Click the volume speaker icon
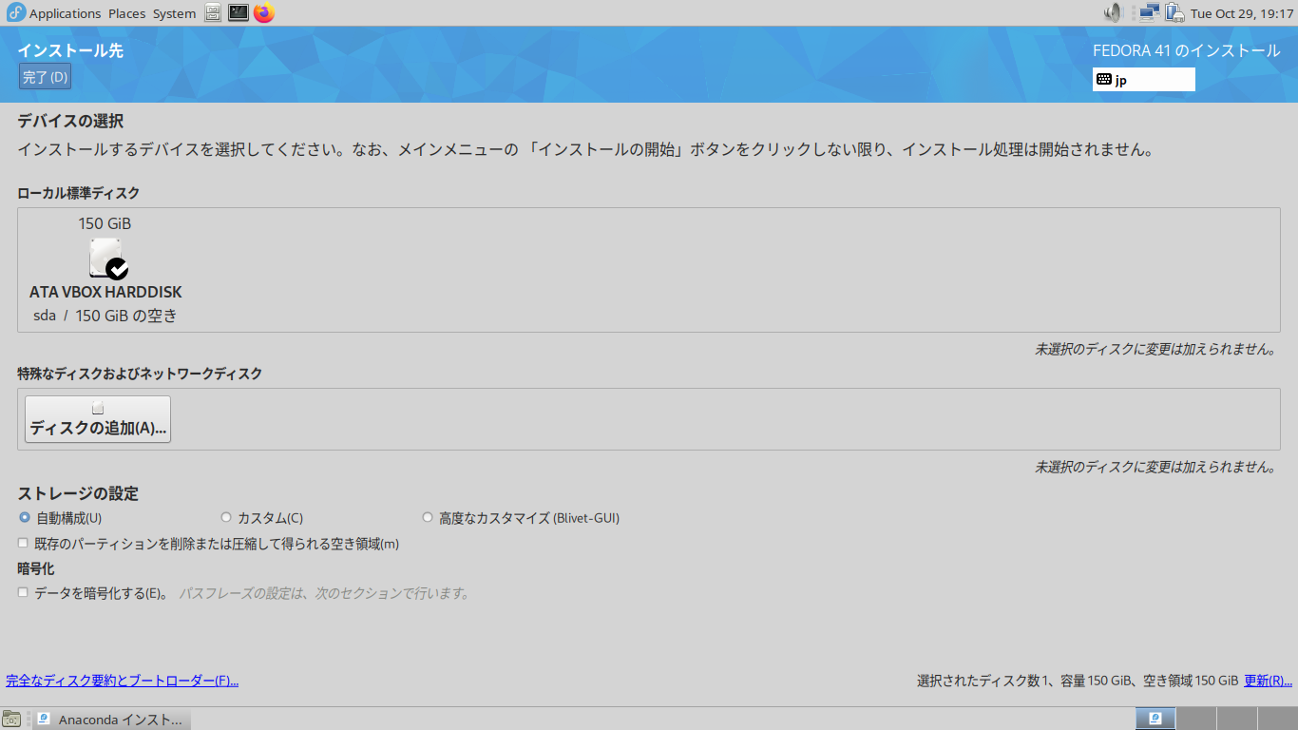 (x=1113, y=13)
